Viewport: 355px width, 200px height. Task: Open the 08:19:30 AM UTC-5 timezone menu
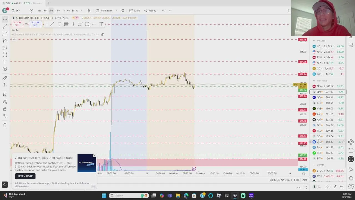pyautogui.click(x=281, y=180)
